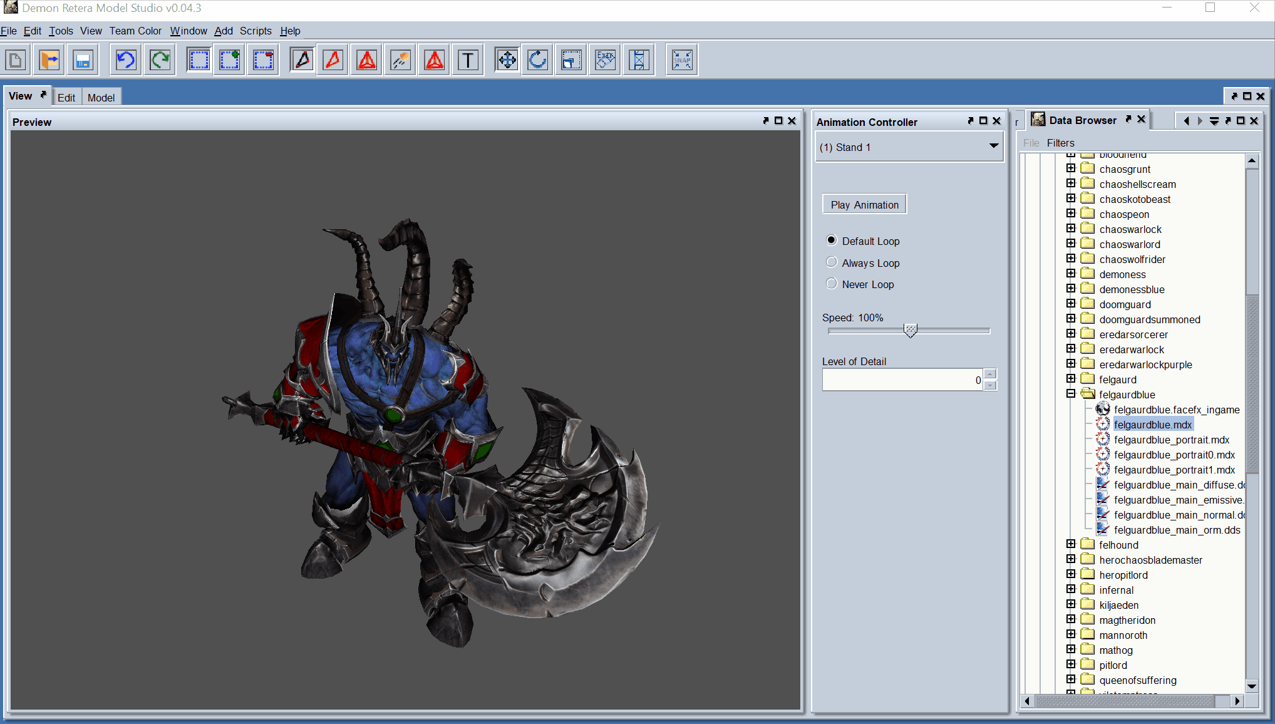Select felgaurdblue_portrait.mdx in the tree
This screenshot has height=724, width=1275.
click(x=1171, y=440)
